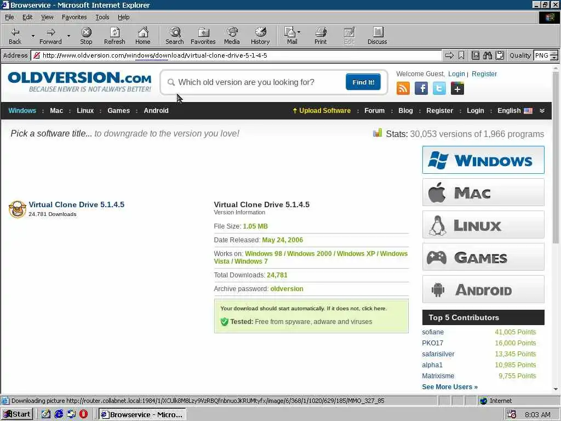Open contributor sofiane's profile
The image size is (561, 421).
click(x=433, y=332)
